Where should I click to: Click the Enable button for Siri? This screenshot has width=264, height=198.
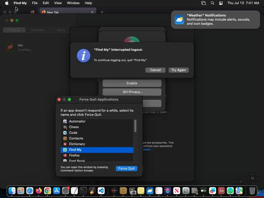click(132, 83)
